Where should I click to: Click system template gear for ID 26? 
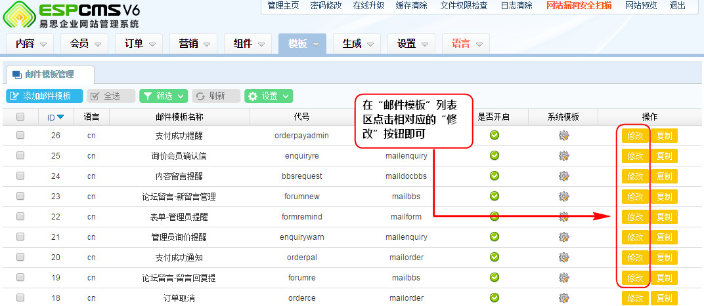(563, 135)
